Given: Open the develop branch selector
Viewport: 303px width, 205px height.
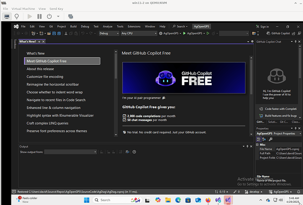Looking at the screenshot, I should [x=253, y=192].
